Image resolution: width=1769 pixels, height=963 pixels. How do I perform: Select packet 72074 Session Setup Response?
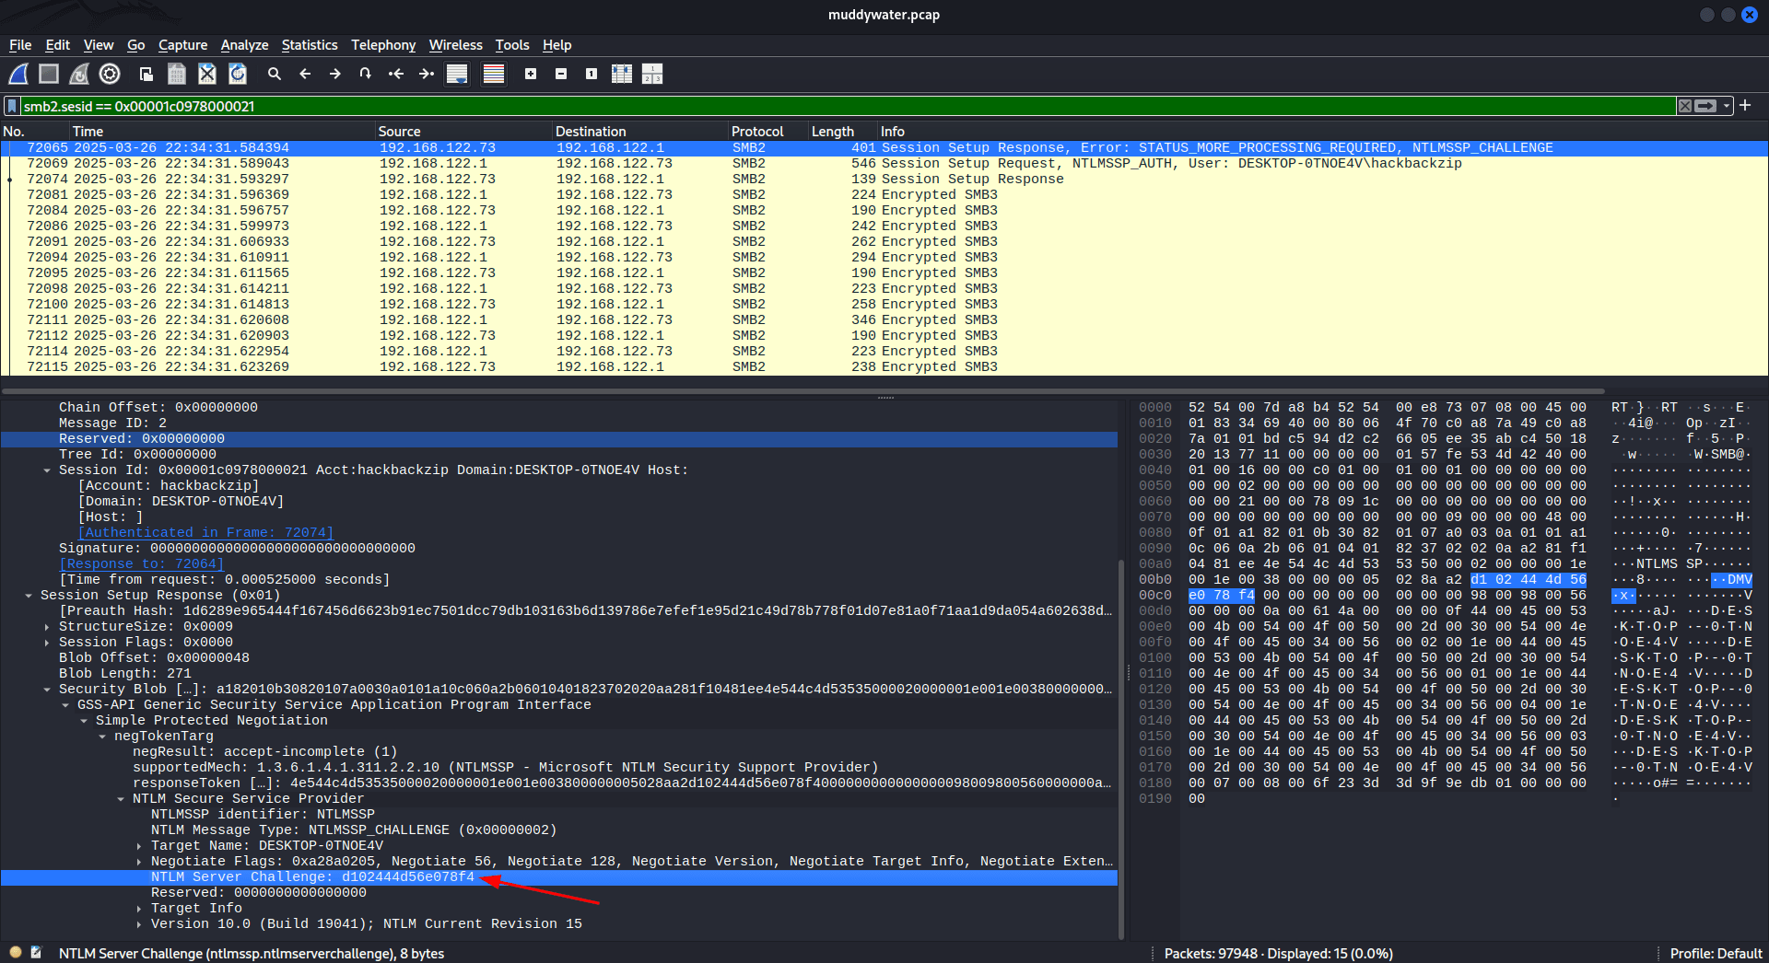(x=884, y=179)
